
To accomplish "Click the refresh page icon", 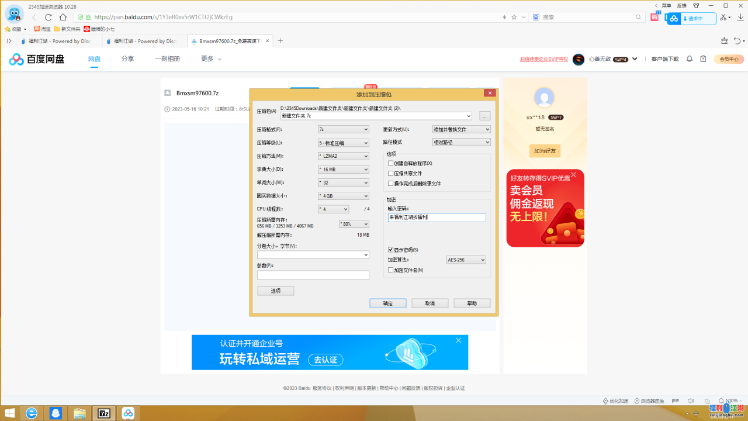I will [49, 17].
